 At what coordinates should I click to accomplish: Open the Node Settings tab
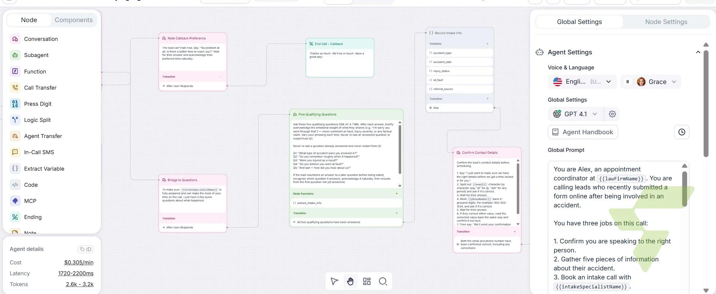click(x=666, y=22)
